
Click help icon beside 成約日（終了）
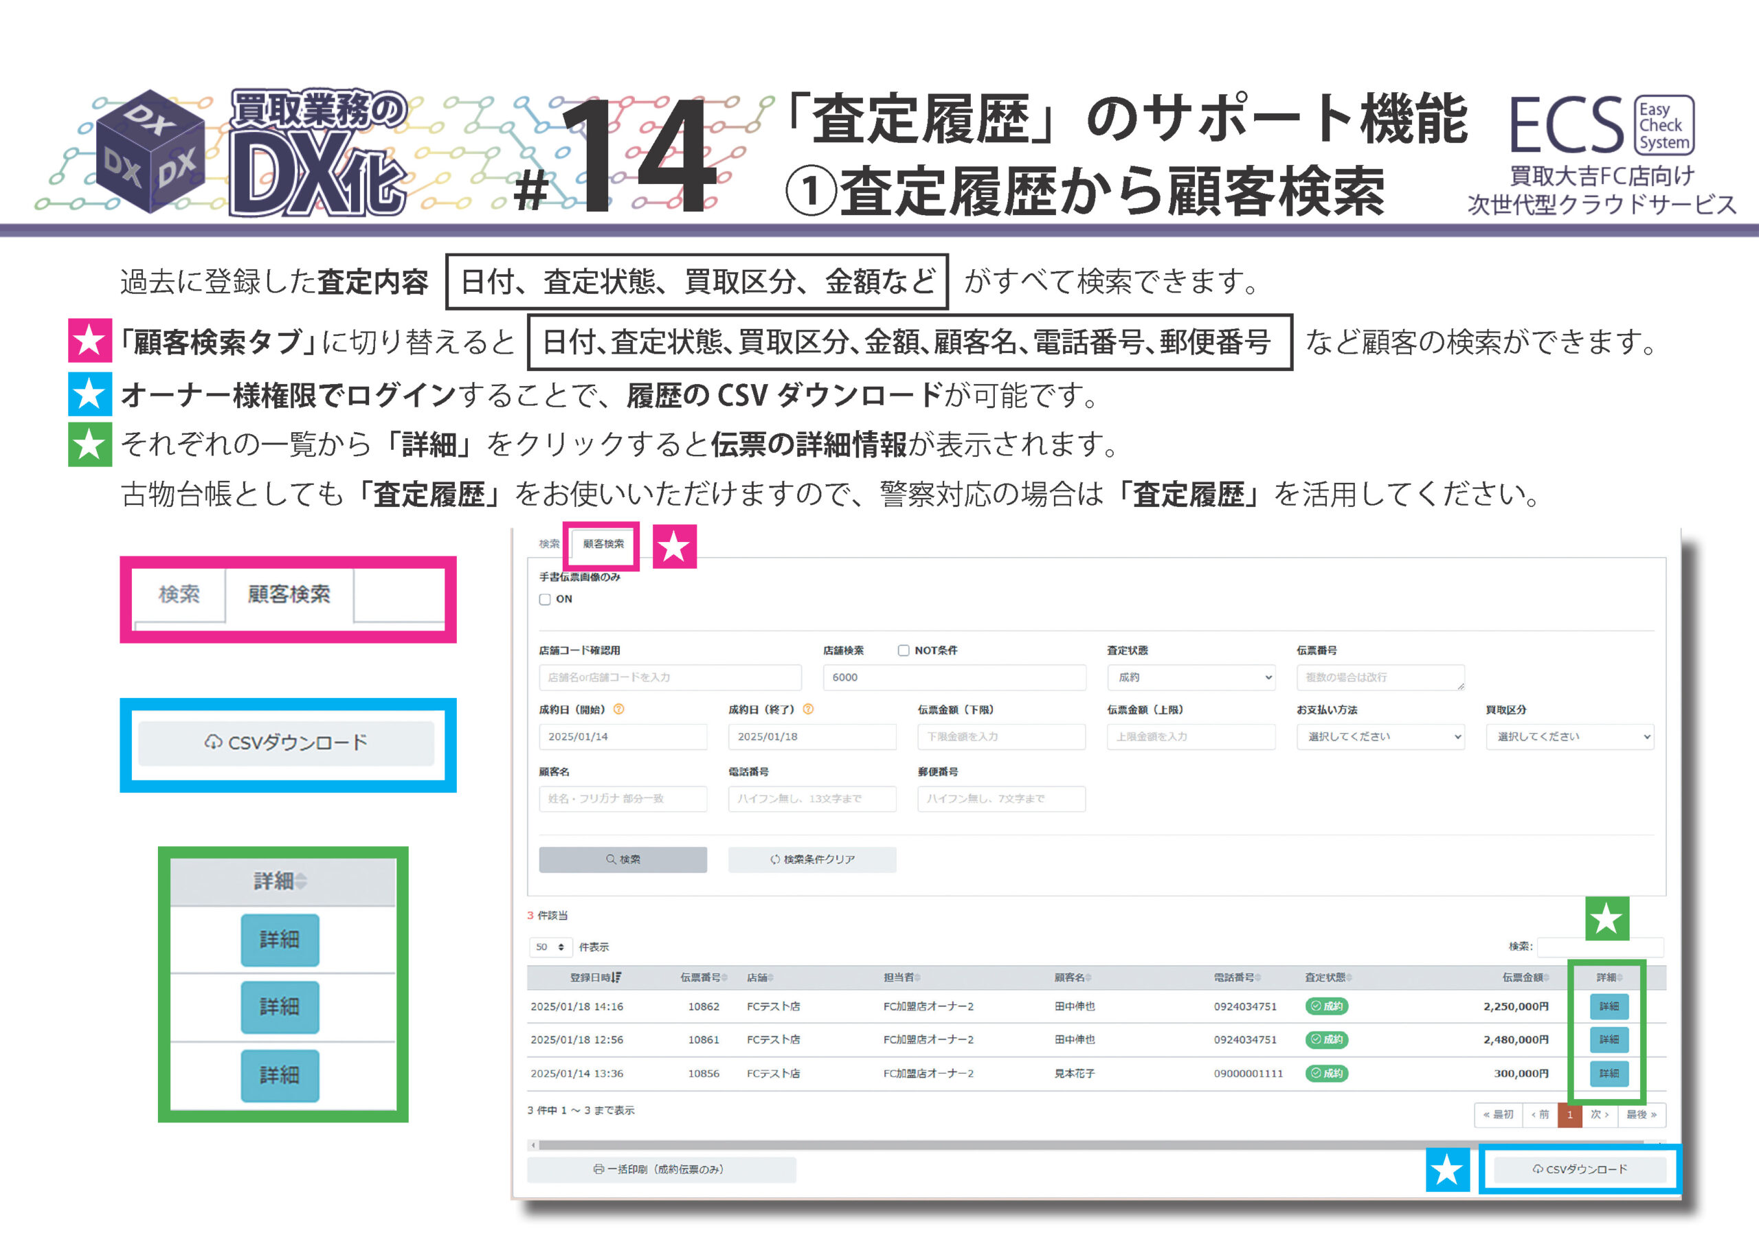(807, 710)
